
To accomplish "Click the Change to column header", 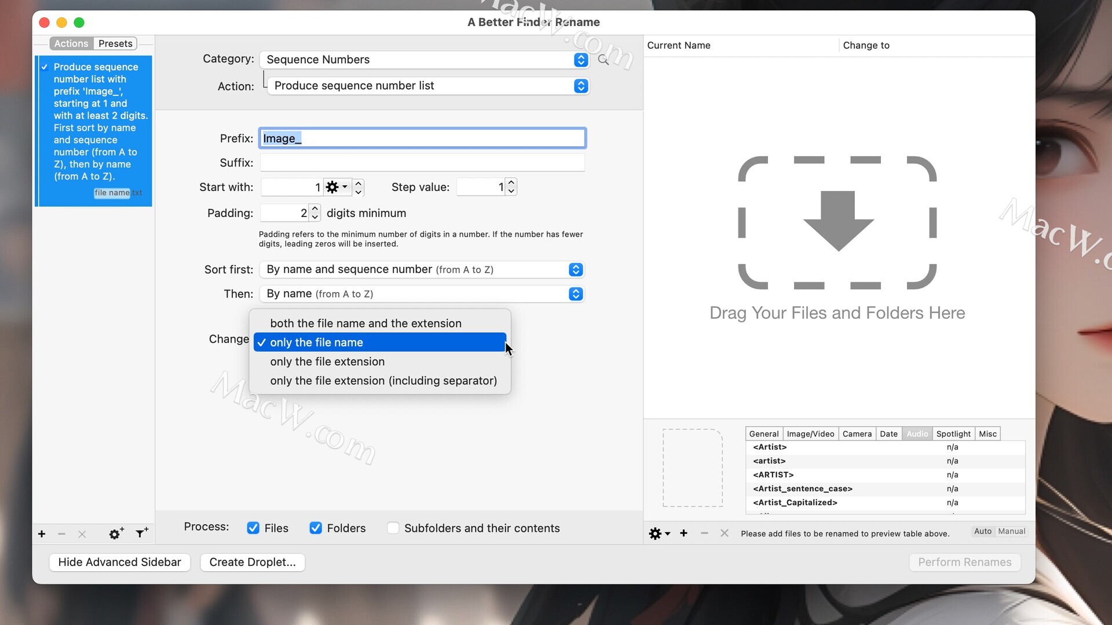I will pyautogui.click(x=937, y=45).
